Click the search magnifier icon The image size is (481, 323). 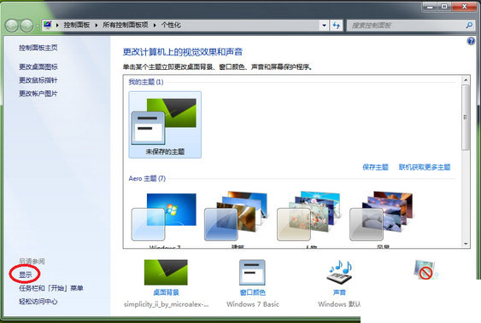469,25
